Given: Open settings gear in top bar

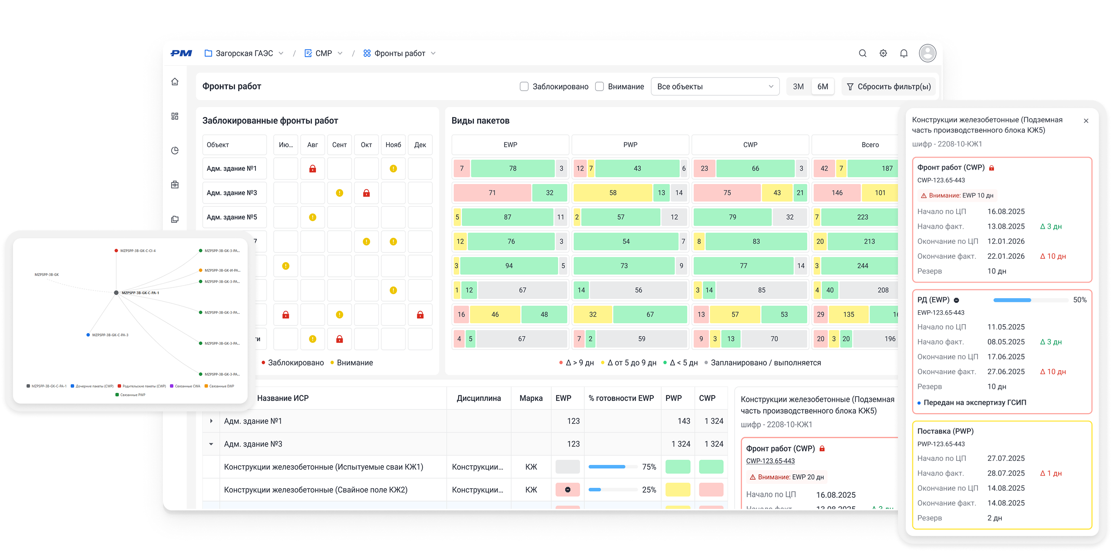Looking at the screenshot, I should click(x=883, y=53).
